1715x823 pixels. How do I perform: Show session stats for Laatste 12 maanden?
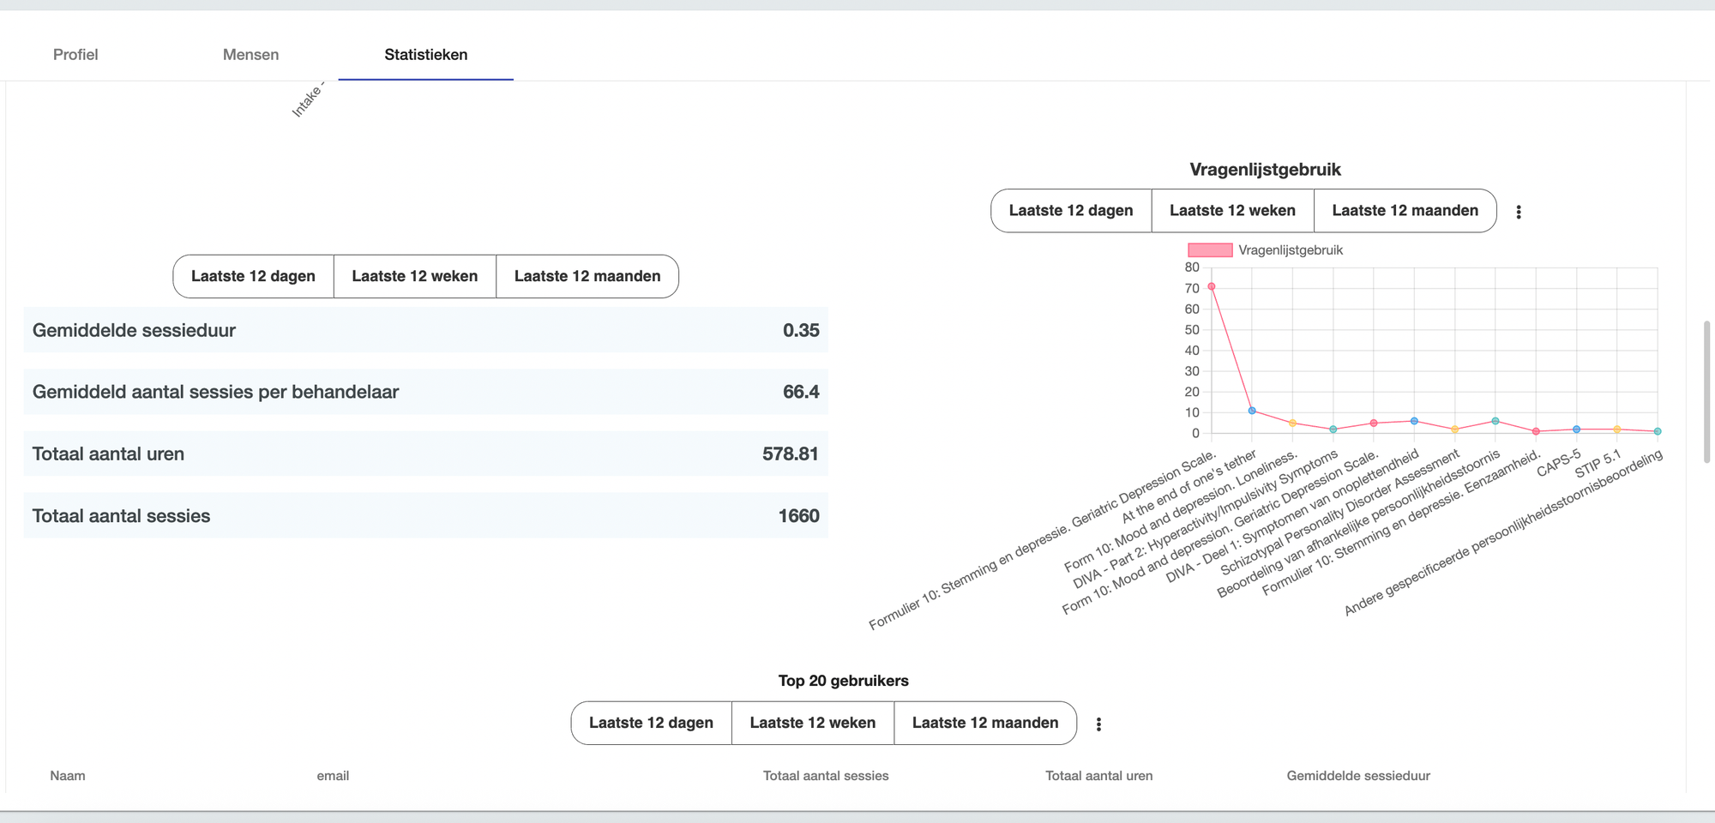pyautogui.click(x=587, y=276)
